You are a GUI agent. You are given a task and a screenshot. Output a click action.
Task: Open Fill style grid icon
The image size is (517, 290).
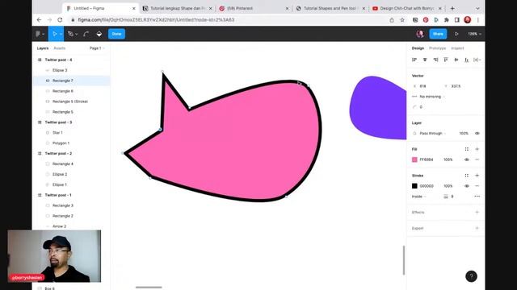[467, 149]
